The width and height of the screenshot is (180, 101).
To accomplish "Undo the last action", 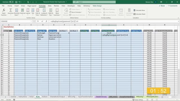I will 20,2.
